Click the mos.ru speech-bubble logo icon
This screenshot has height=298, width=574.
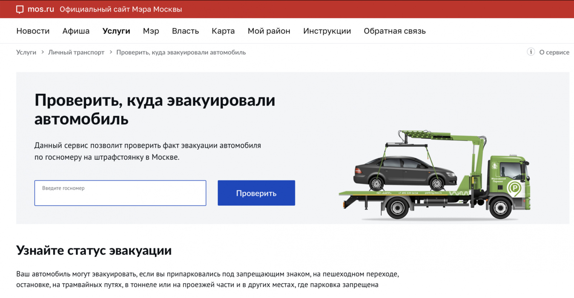tap(20, 9)
